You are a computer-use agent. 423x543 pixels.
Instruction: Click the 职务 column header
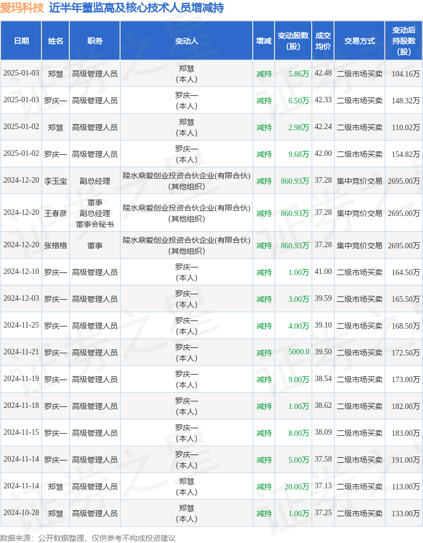pyautogui.click(x=95, y=41)
